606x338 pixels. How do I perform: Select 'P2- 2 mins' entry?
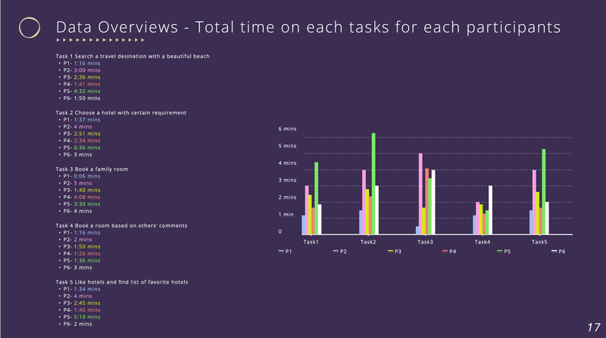(x=78, y=240)
